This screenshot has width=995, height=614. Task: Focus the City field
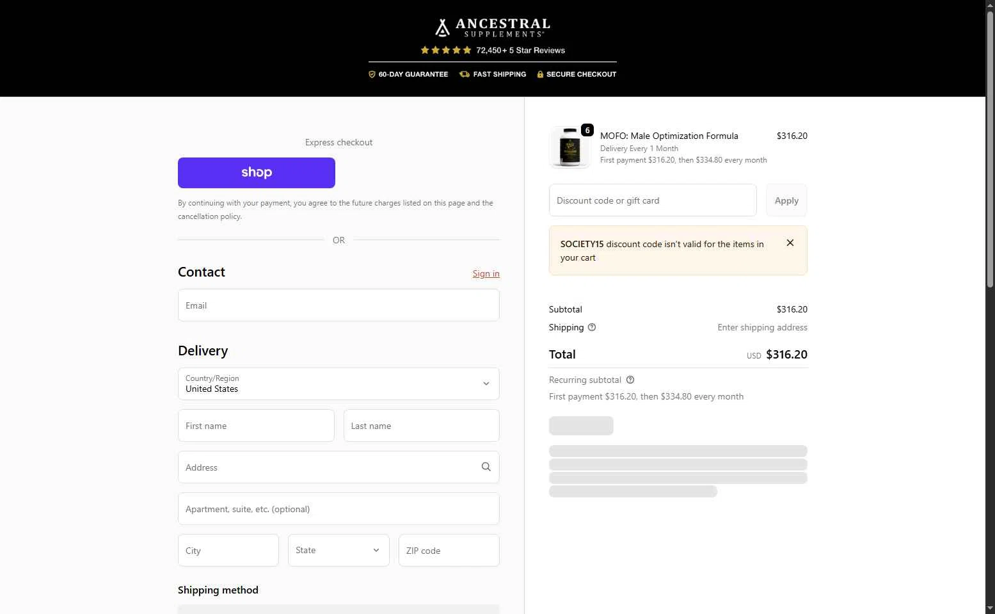click(228, 551)
